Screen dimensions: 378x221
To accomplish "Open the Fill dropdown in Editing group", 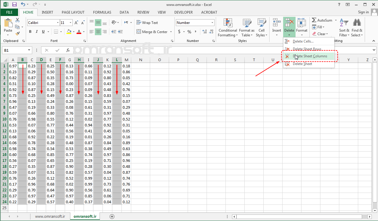I will (x=318, y=27).
